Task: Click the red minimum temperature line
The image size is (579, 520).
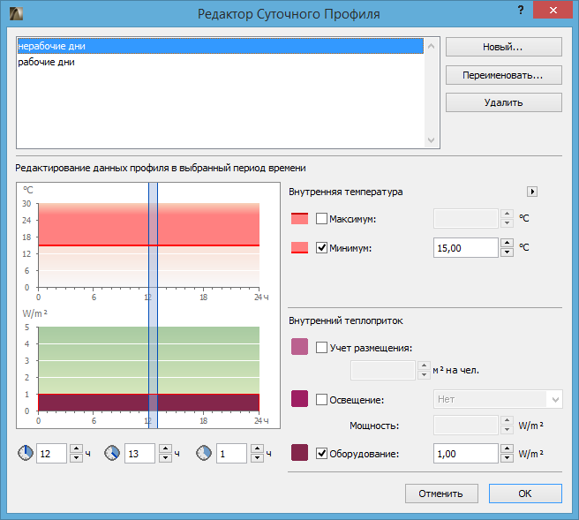Action: pos(149,245)
